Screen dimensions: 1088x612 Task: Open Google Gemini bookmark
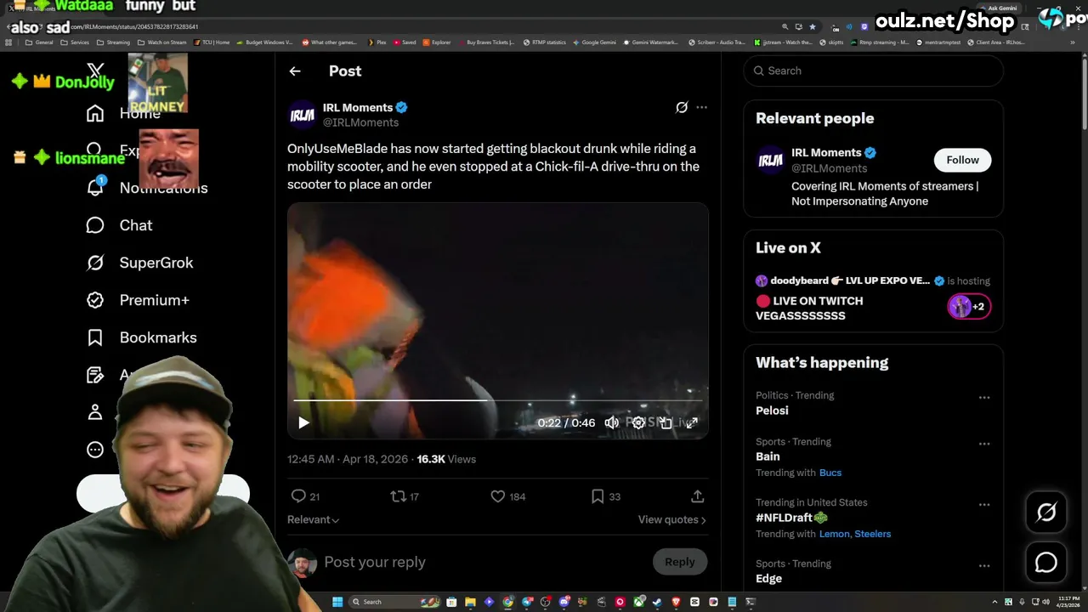(x=594, y=42)
